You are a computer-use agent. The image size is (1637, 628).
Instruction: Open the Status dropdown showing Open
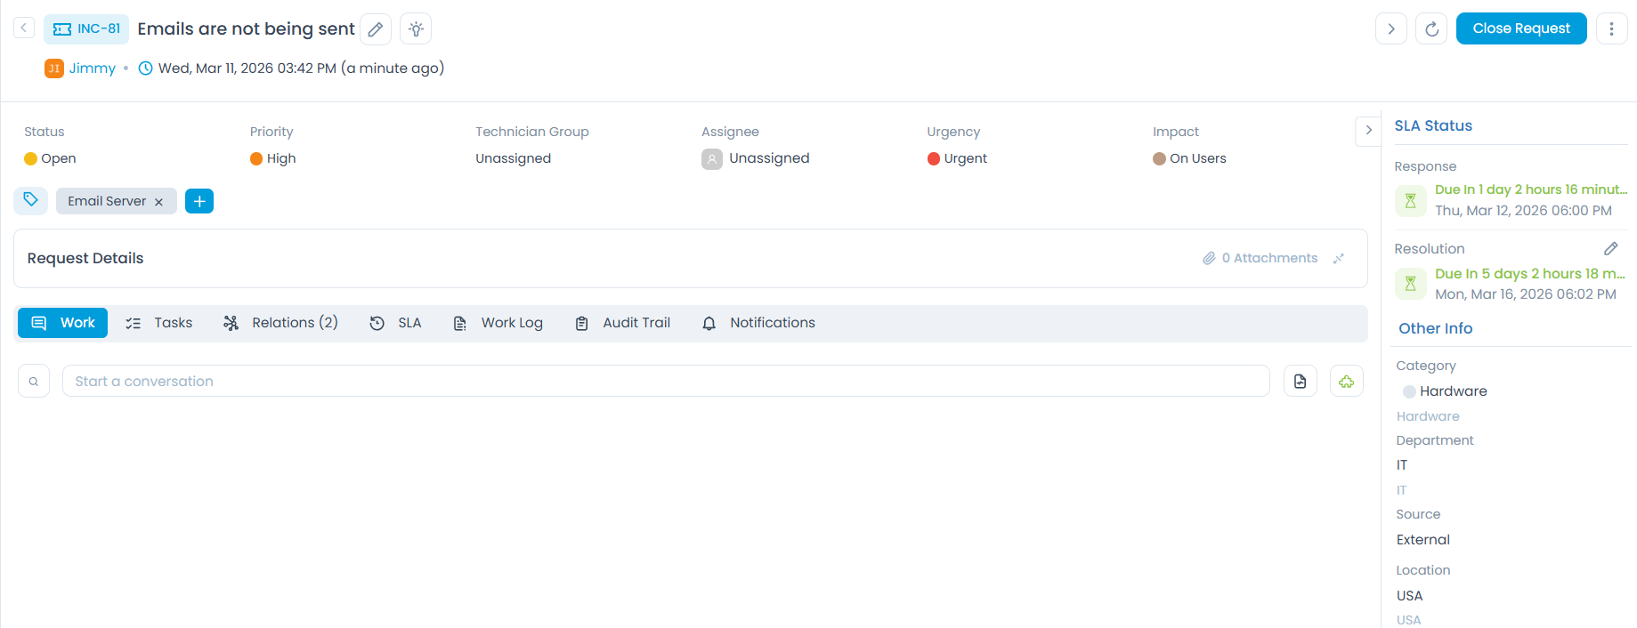(x=58, y=158)
